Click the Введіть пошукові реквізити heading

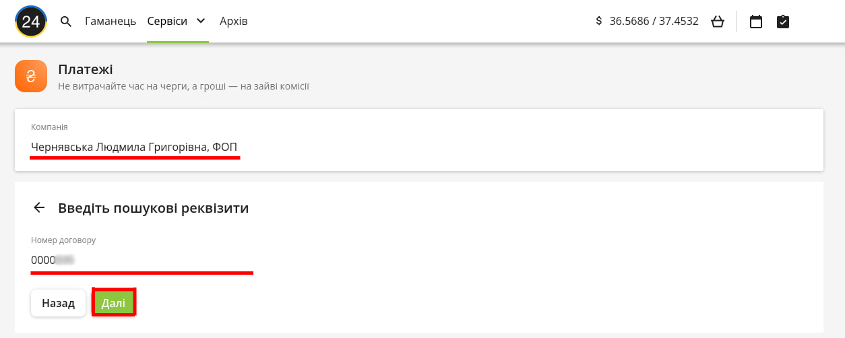pos(154,208)
